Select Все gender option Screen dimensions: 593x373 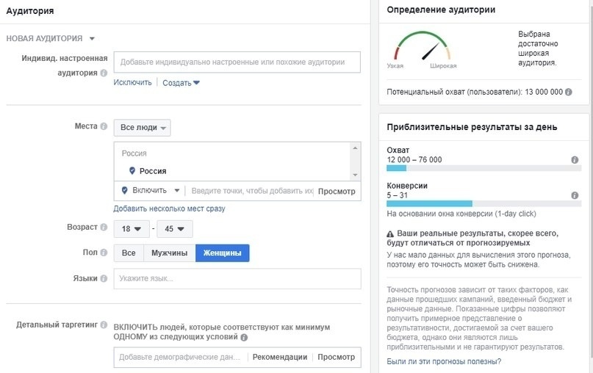tap(129, 253)
